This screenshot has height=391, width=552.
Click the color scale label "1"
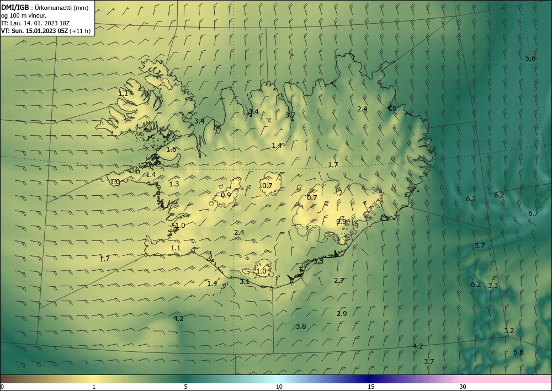pos(94,387)
